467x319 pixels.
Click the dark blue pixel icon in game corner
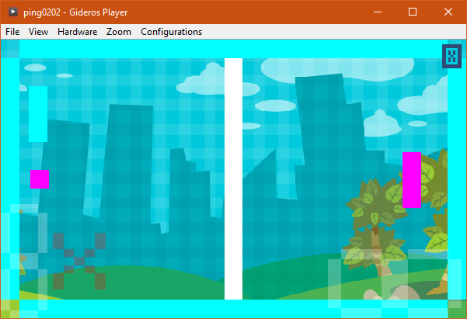(451, 56)
